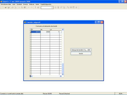127x95 pixels.
Task: Select the Cf cell containing 44112
Action: 36,32
